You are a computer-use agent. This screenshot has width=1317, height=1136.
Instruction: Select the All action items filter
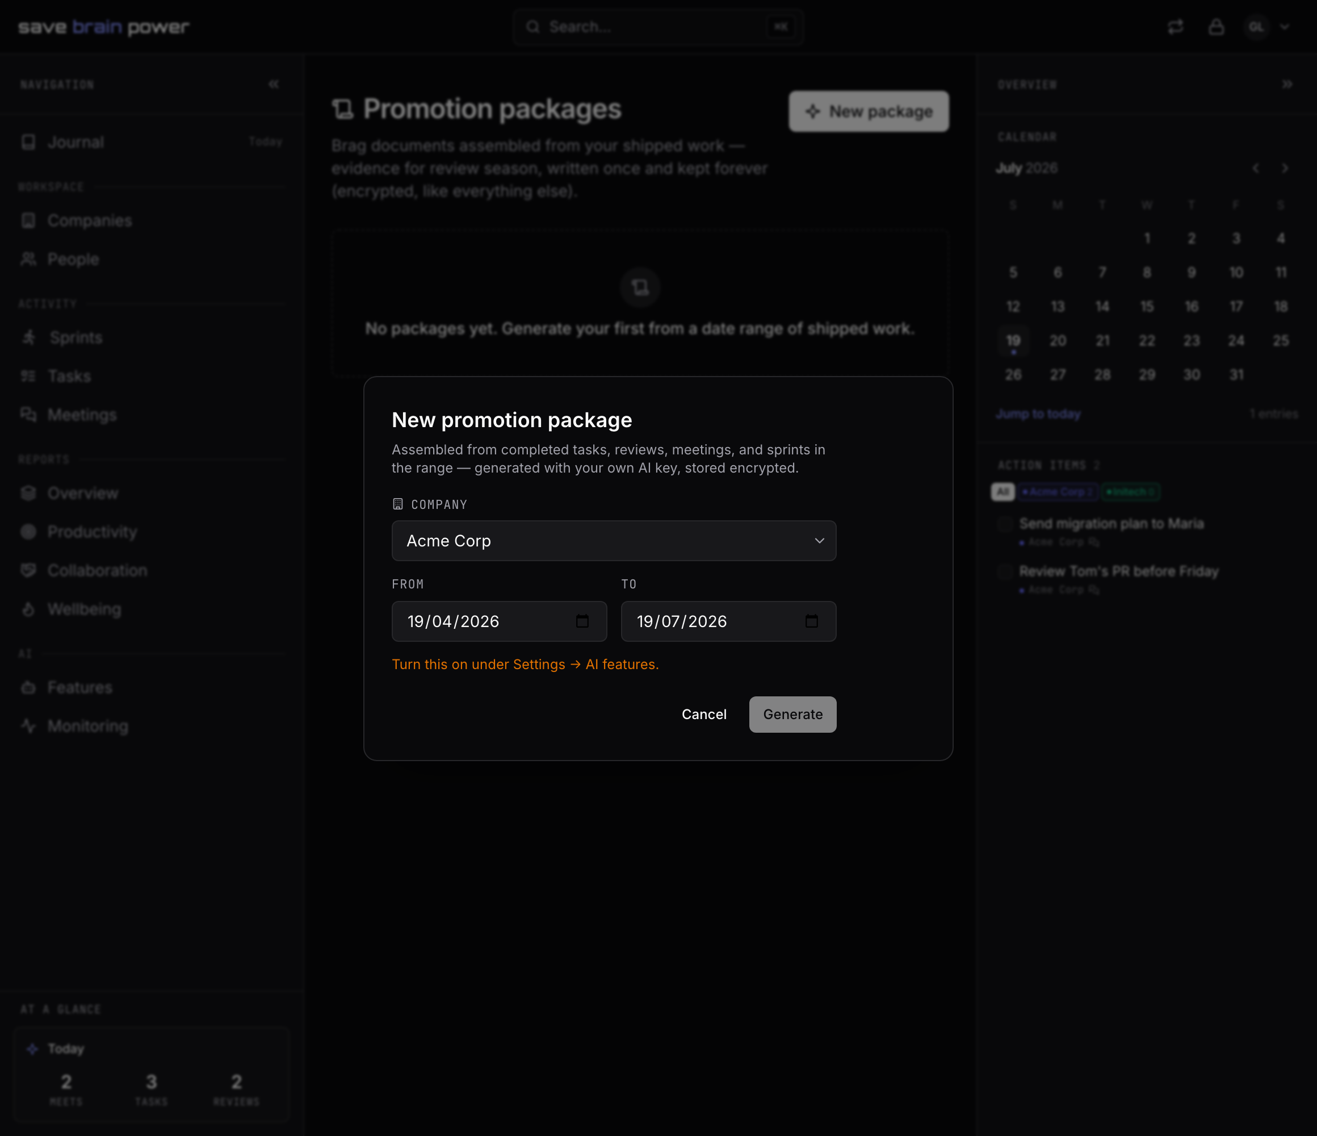pyautogui.click(x=1003, y=492)
